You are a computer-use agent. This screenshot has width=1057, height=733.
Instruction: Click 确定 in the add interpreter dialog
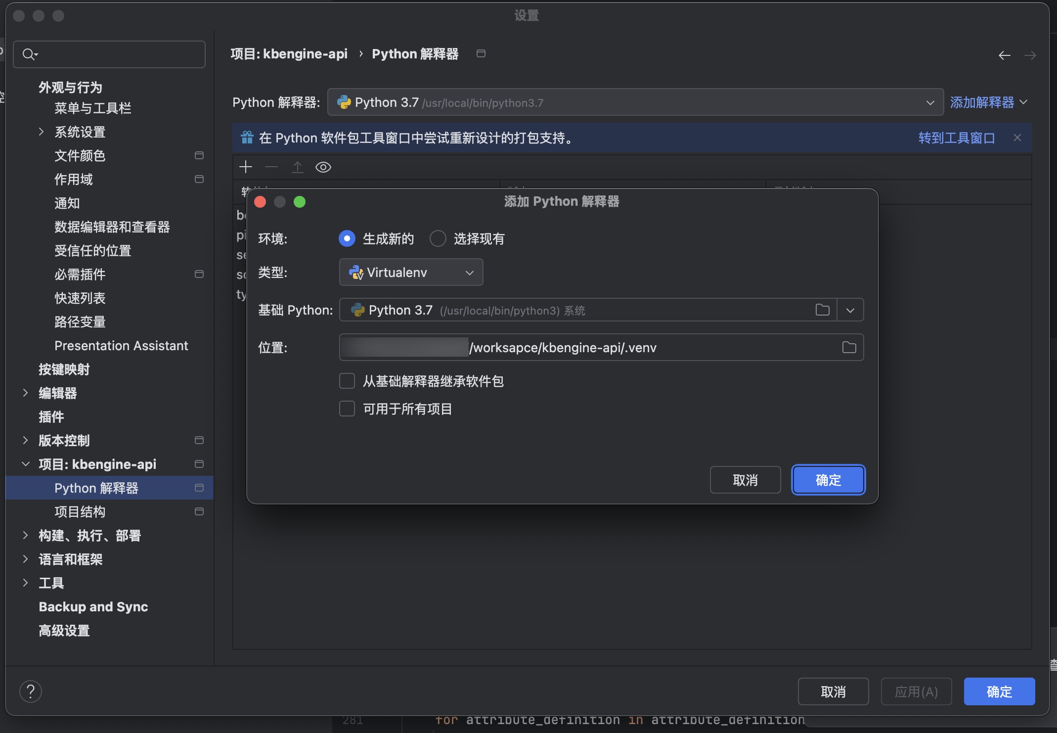click(828, 480)
